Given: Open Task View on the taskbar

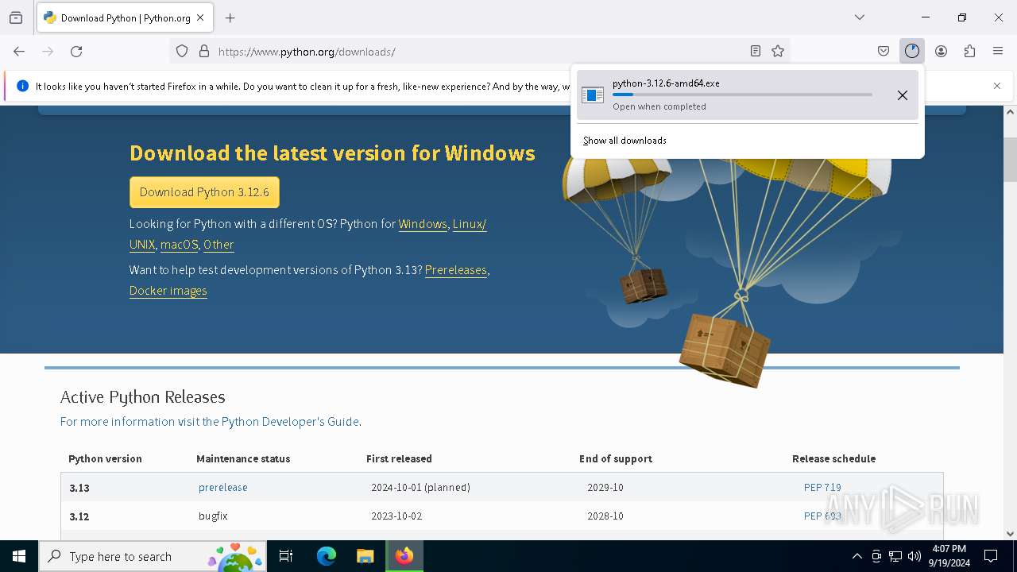Looking at the screenshot, I should tap(286, 556).
